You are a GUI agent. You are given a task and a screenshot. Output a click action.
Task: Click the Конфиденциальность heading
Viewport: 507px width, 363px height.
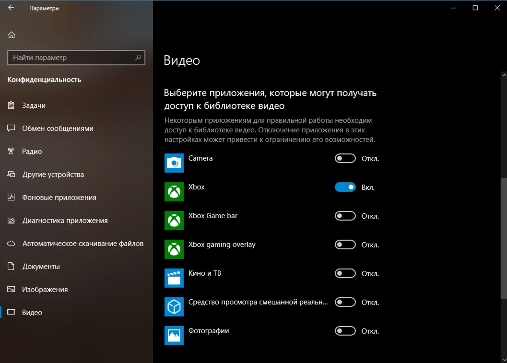click(x=44, y=80)
